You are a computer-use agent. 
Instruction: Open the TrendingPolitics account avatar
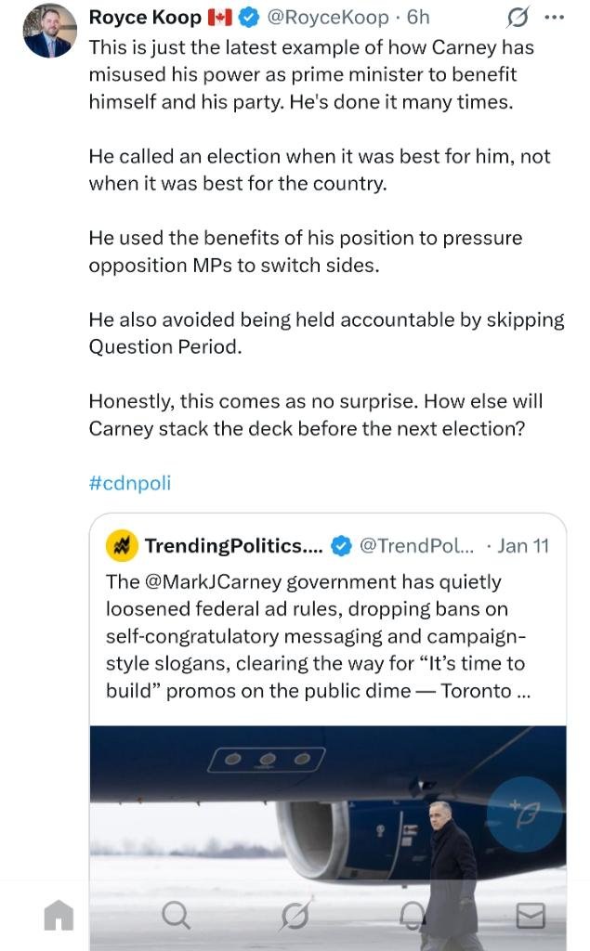(x=120, y=546)
